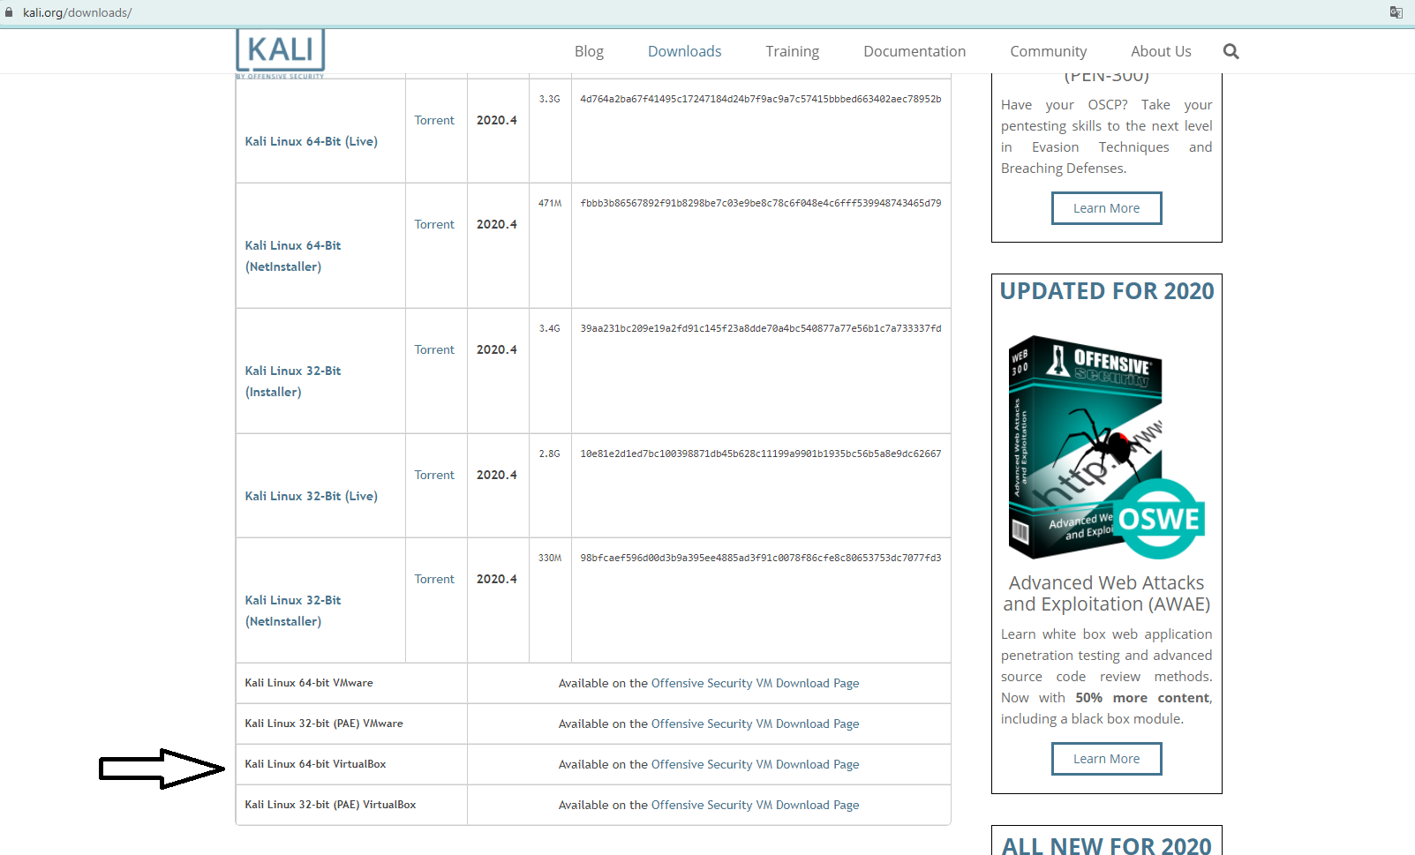Click Torrent link for Kali 32-Bit (Live)

coord(434,475)
